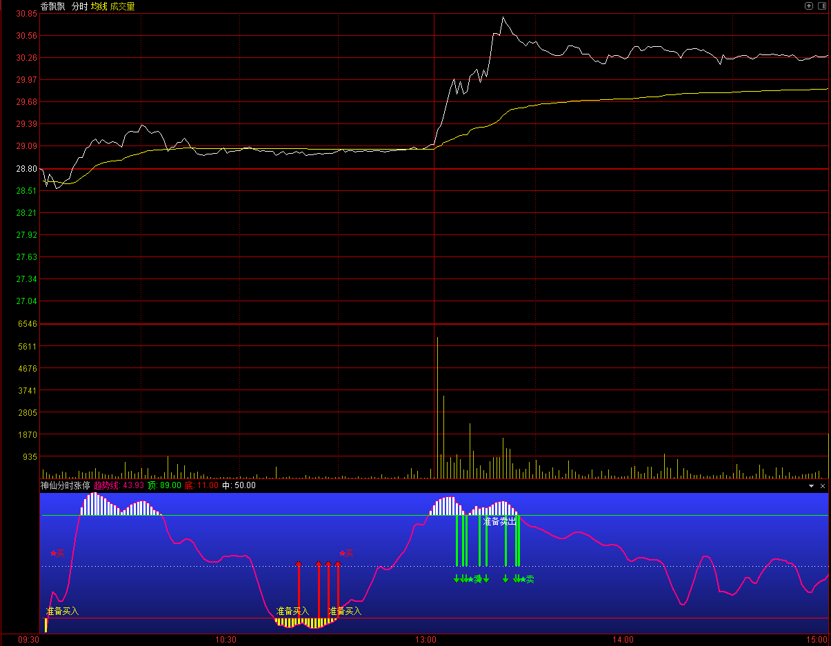Click the 27.34 price axis label

click(26, 279)
